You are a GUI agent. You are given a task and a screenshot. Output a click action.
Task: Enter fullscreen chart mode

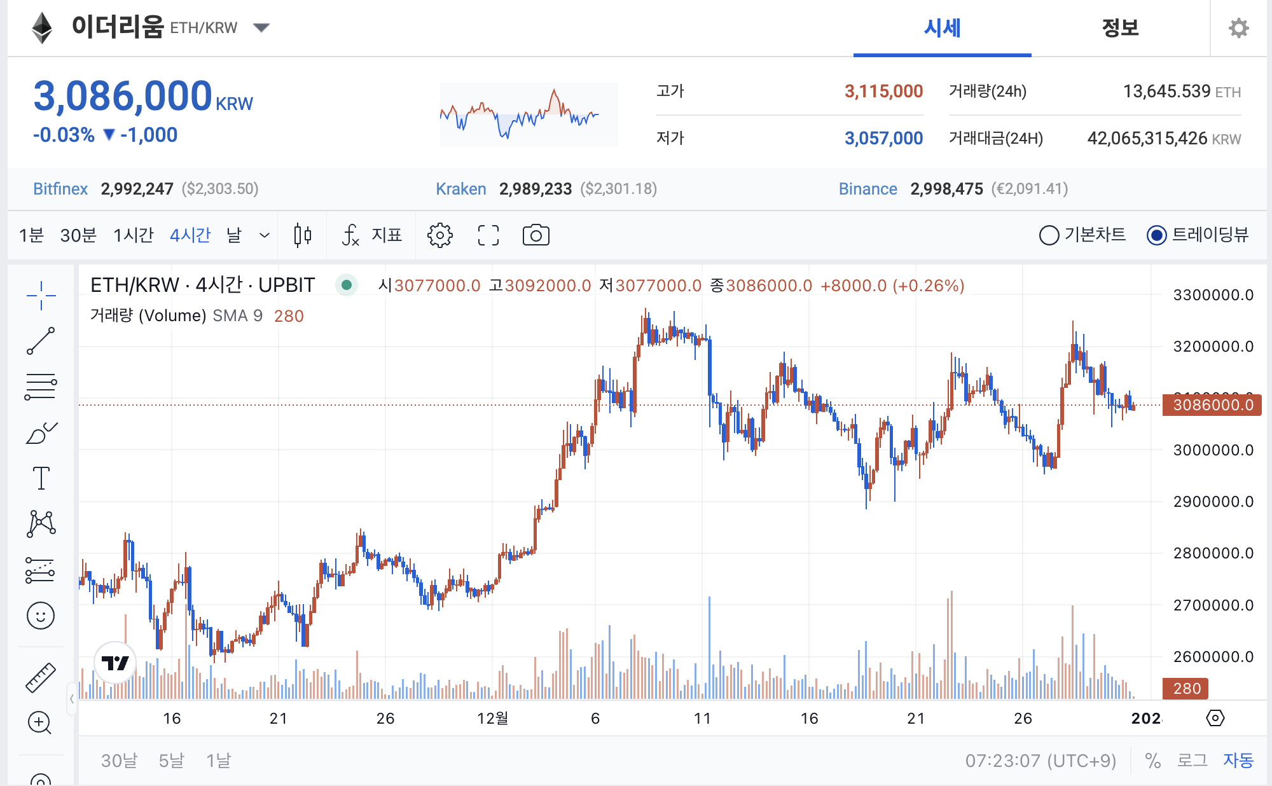pos(488,235)
